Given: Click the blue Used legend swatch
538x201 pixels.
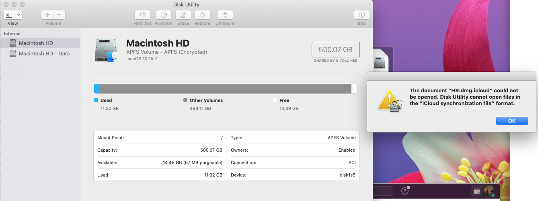Looking at the screenshot, I should tap(96, 100).
